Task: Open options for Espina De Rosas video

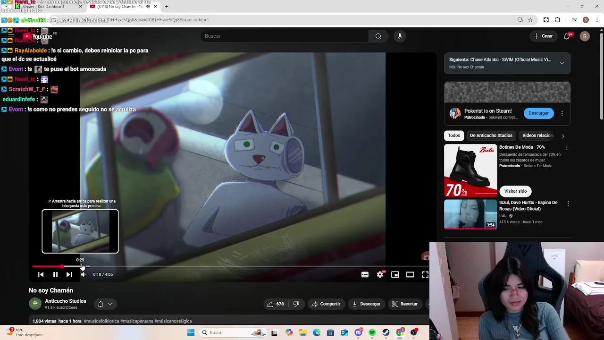Action: click(568, 204)
